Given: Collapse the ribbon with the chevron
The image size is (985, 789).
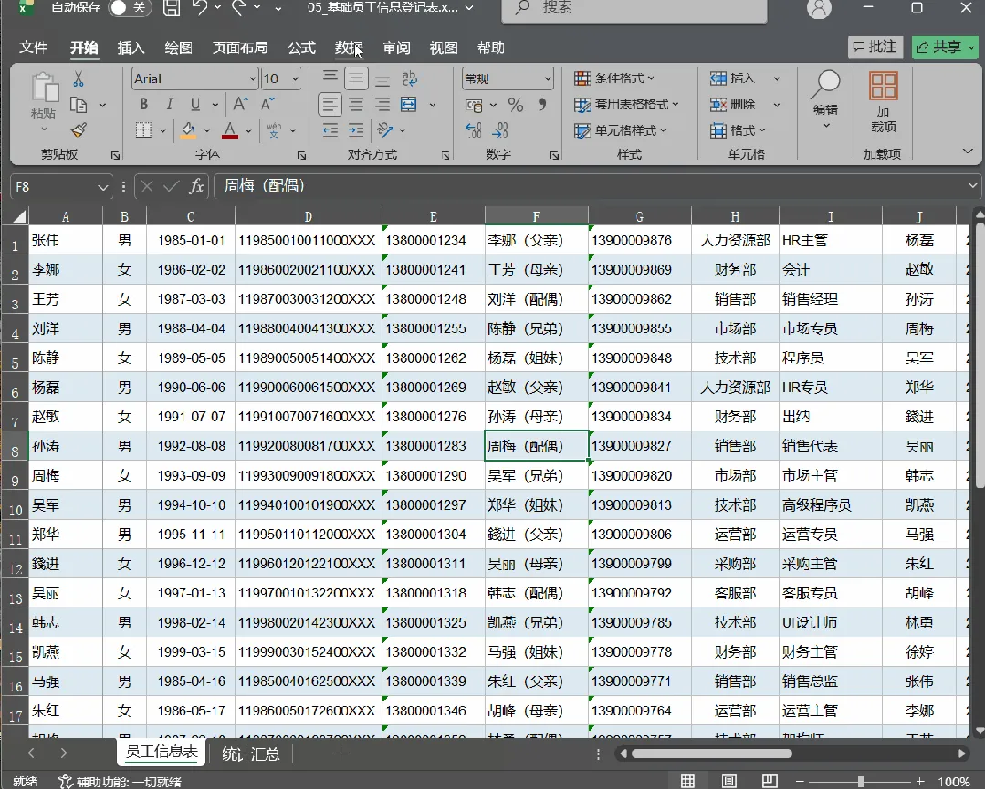Looking at the screenshot, I should click(x=968, y=151).
